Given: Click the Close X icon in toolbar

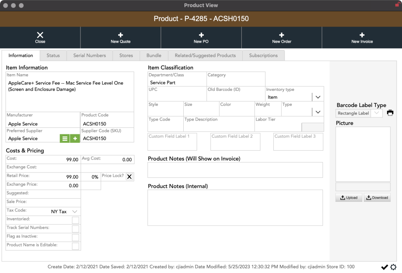Looking at the screenshot, I should pyautogui.click(x=40, y=35).
